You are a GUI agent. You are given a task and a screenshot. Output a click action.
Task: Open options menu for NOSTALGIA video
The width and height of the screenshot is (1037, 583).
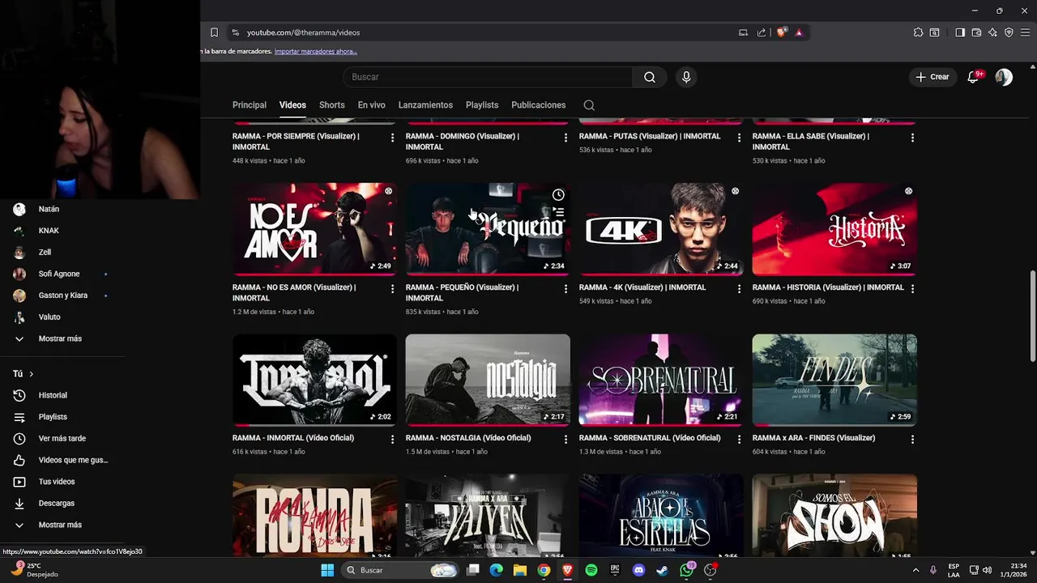(565, 439)
